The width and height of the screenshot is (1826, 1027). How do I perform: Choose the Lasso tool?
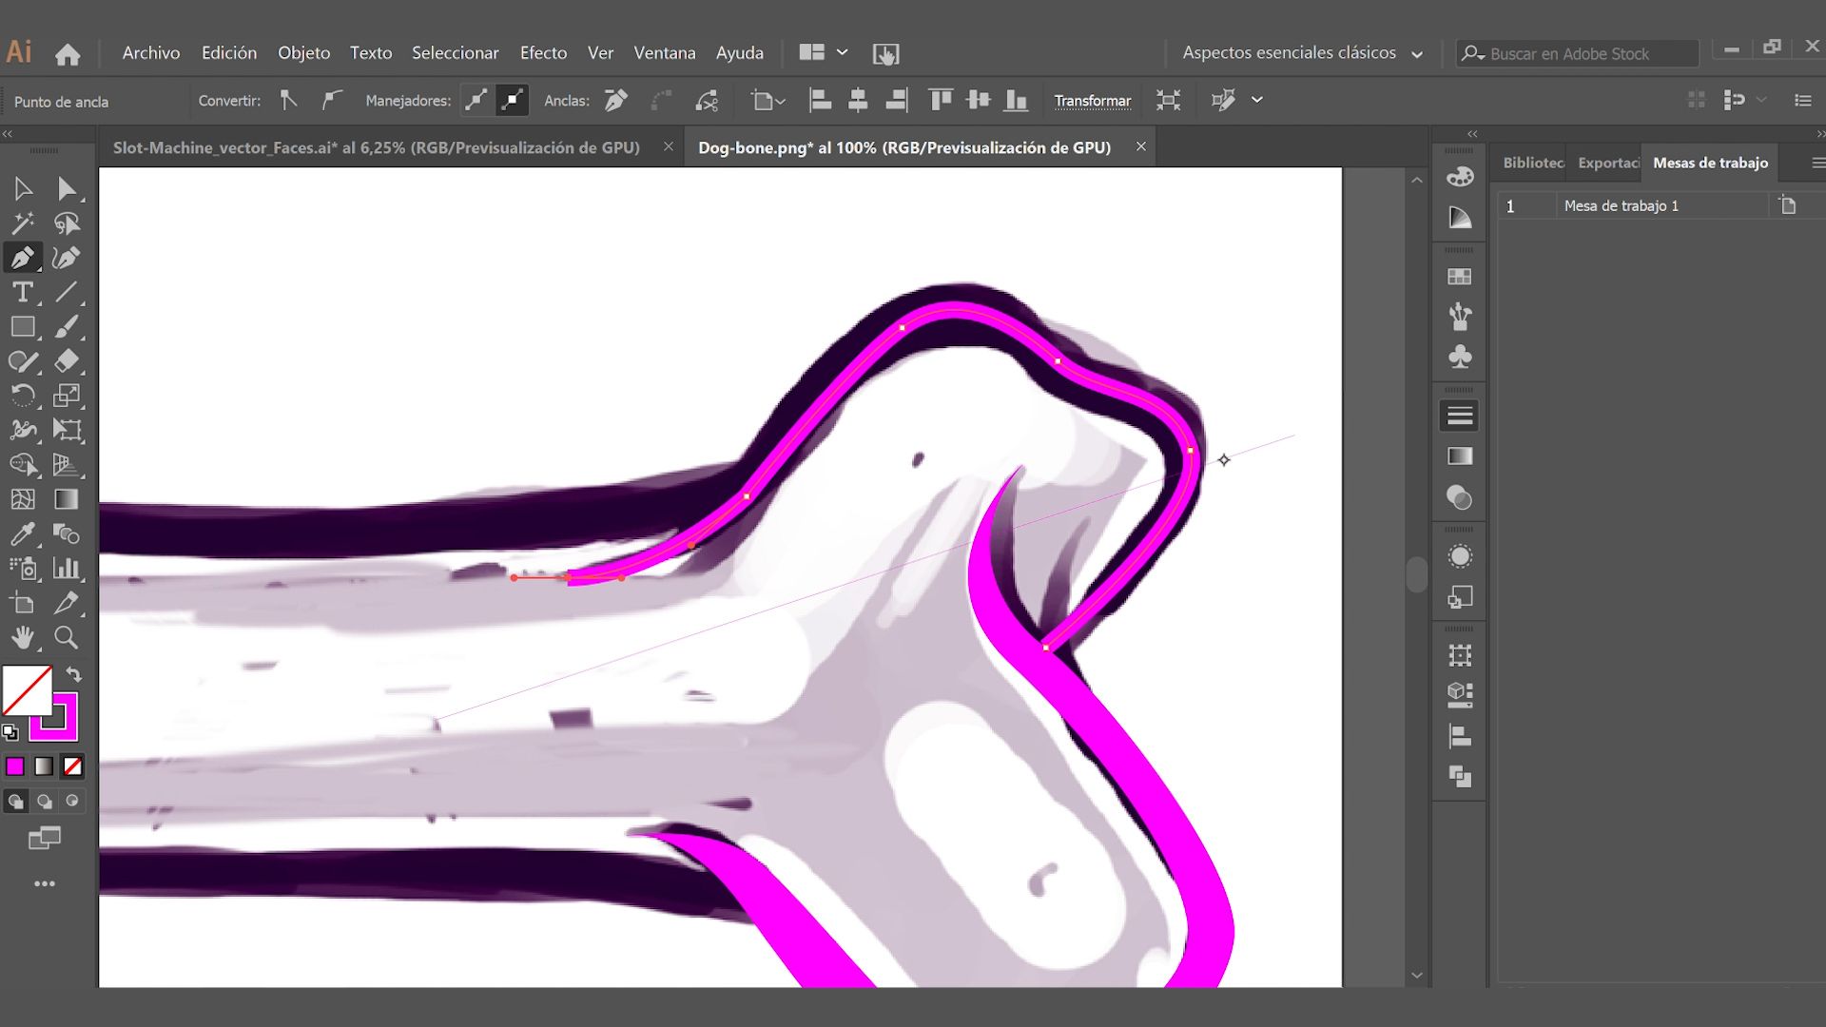click(x=67, y=223)
